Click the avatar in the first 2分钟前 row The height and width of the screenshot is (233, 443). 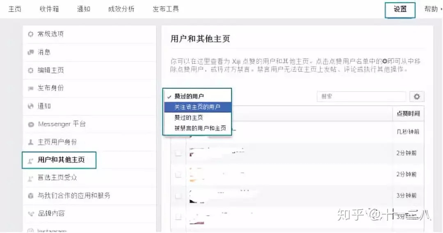coord(196,153)
